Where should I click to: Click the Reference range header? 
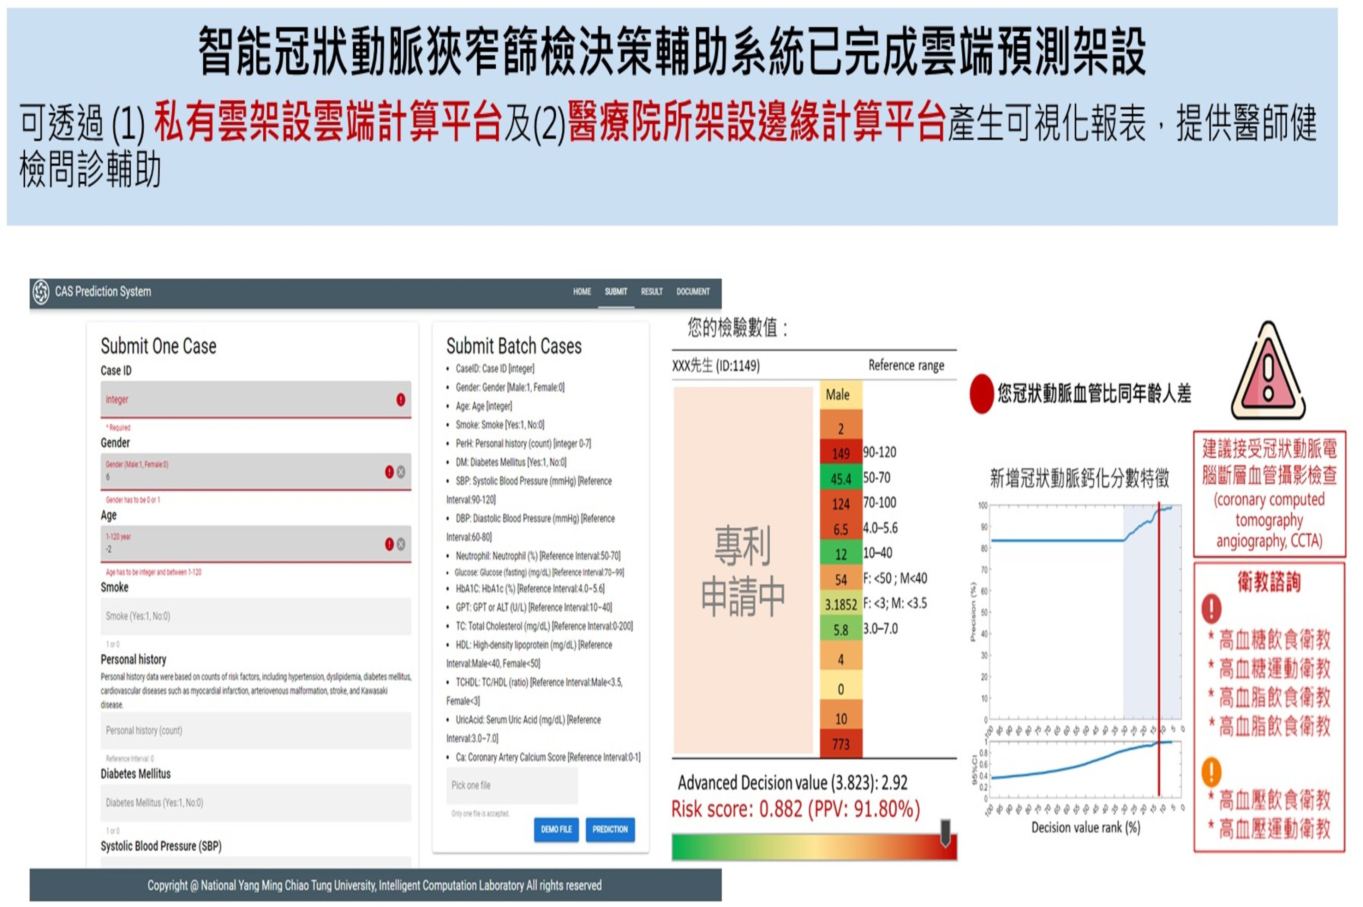pos(906,365)
